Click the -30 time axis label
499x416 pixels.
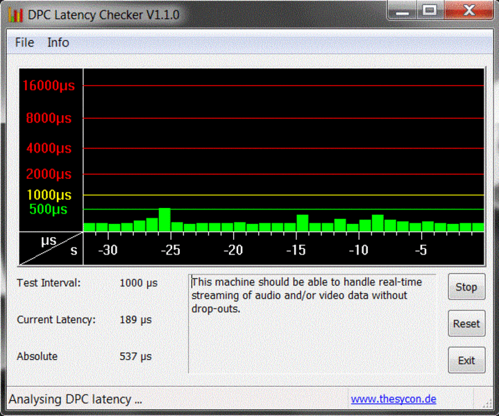pos(108,250)
